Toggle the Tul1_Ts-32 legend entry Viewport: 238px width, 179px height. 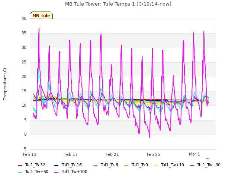pyautogui.click(x=32, y=165)
